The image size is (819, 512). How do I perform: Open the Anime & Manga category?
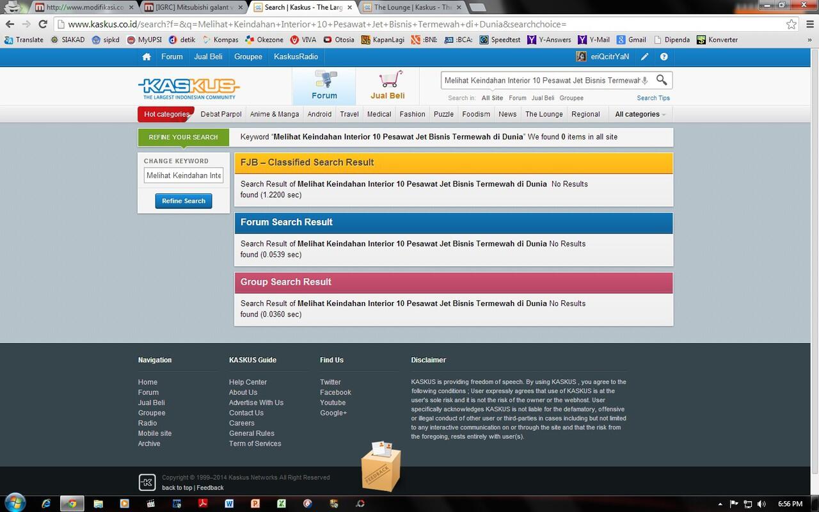(x=274, y=114)
